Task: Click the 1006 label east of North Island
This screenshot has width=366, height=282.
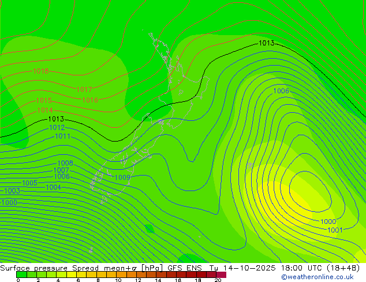Action: pyautogui.click(x=281, y=91)
